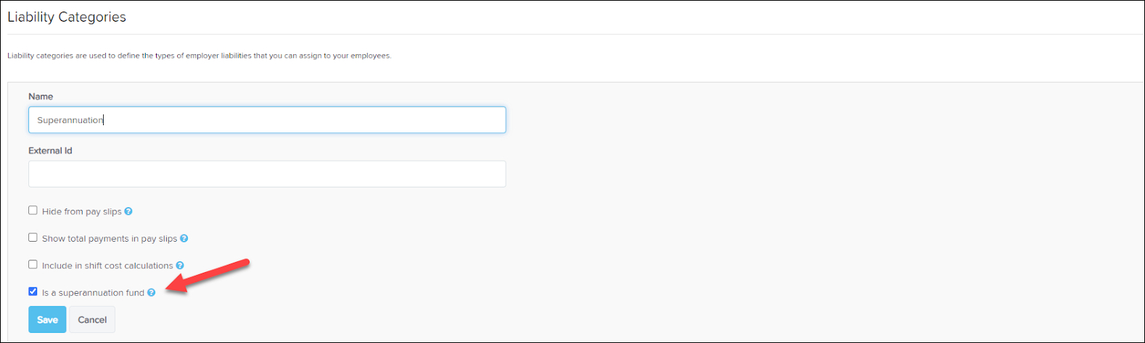Viewport: 1145px width, 343px height.
Task: Open help icon for Include in shift cost calculations
Action: point(180,266)
